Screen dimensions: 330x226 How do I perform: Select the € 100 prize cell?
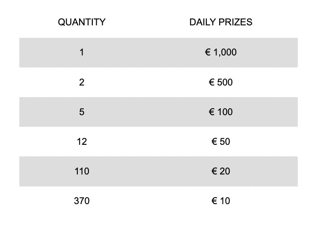click(221, 112)
